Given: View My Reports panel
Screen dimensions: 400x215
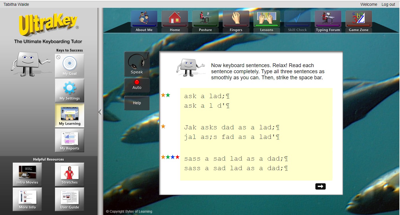Looking at the screenshot, I should [x=69, y=140].
